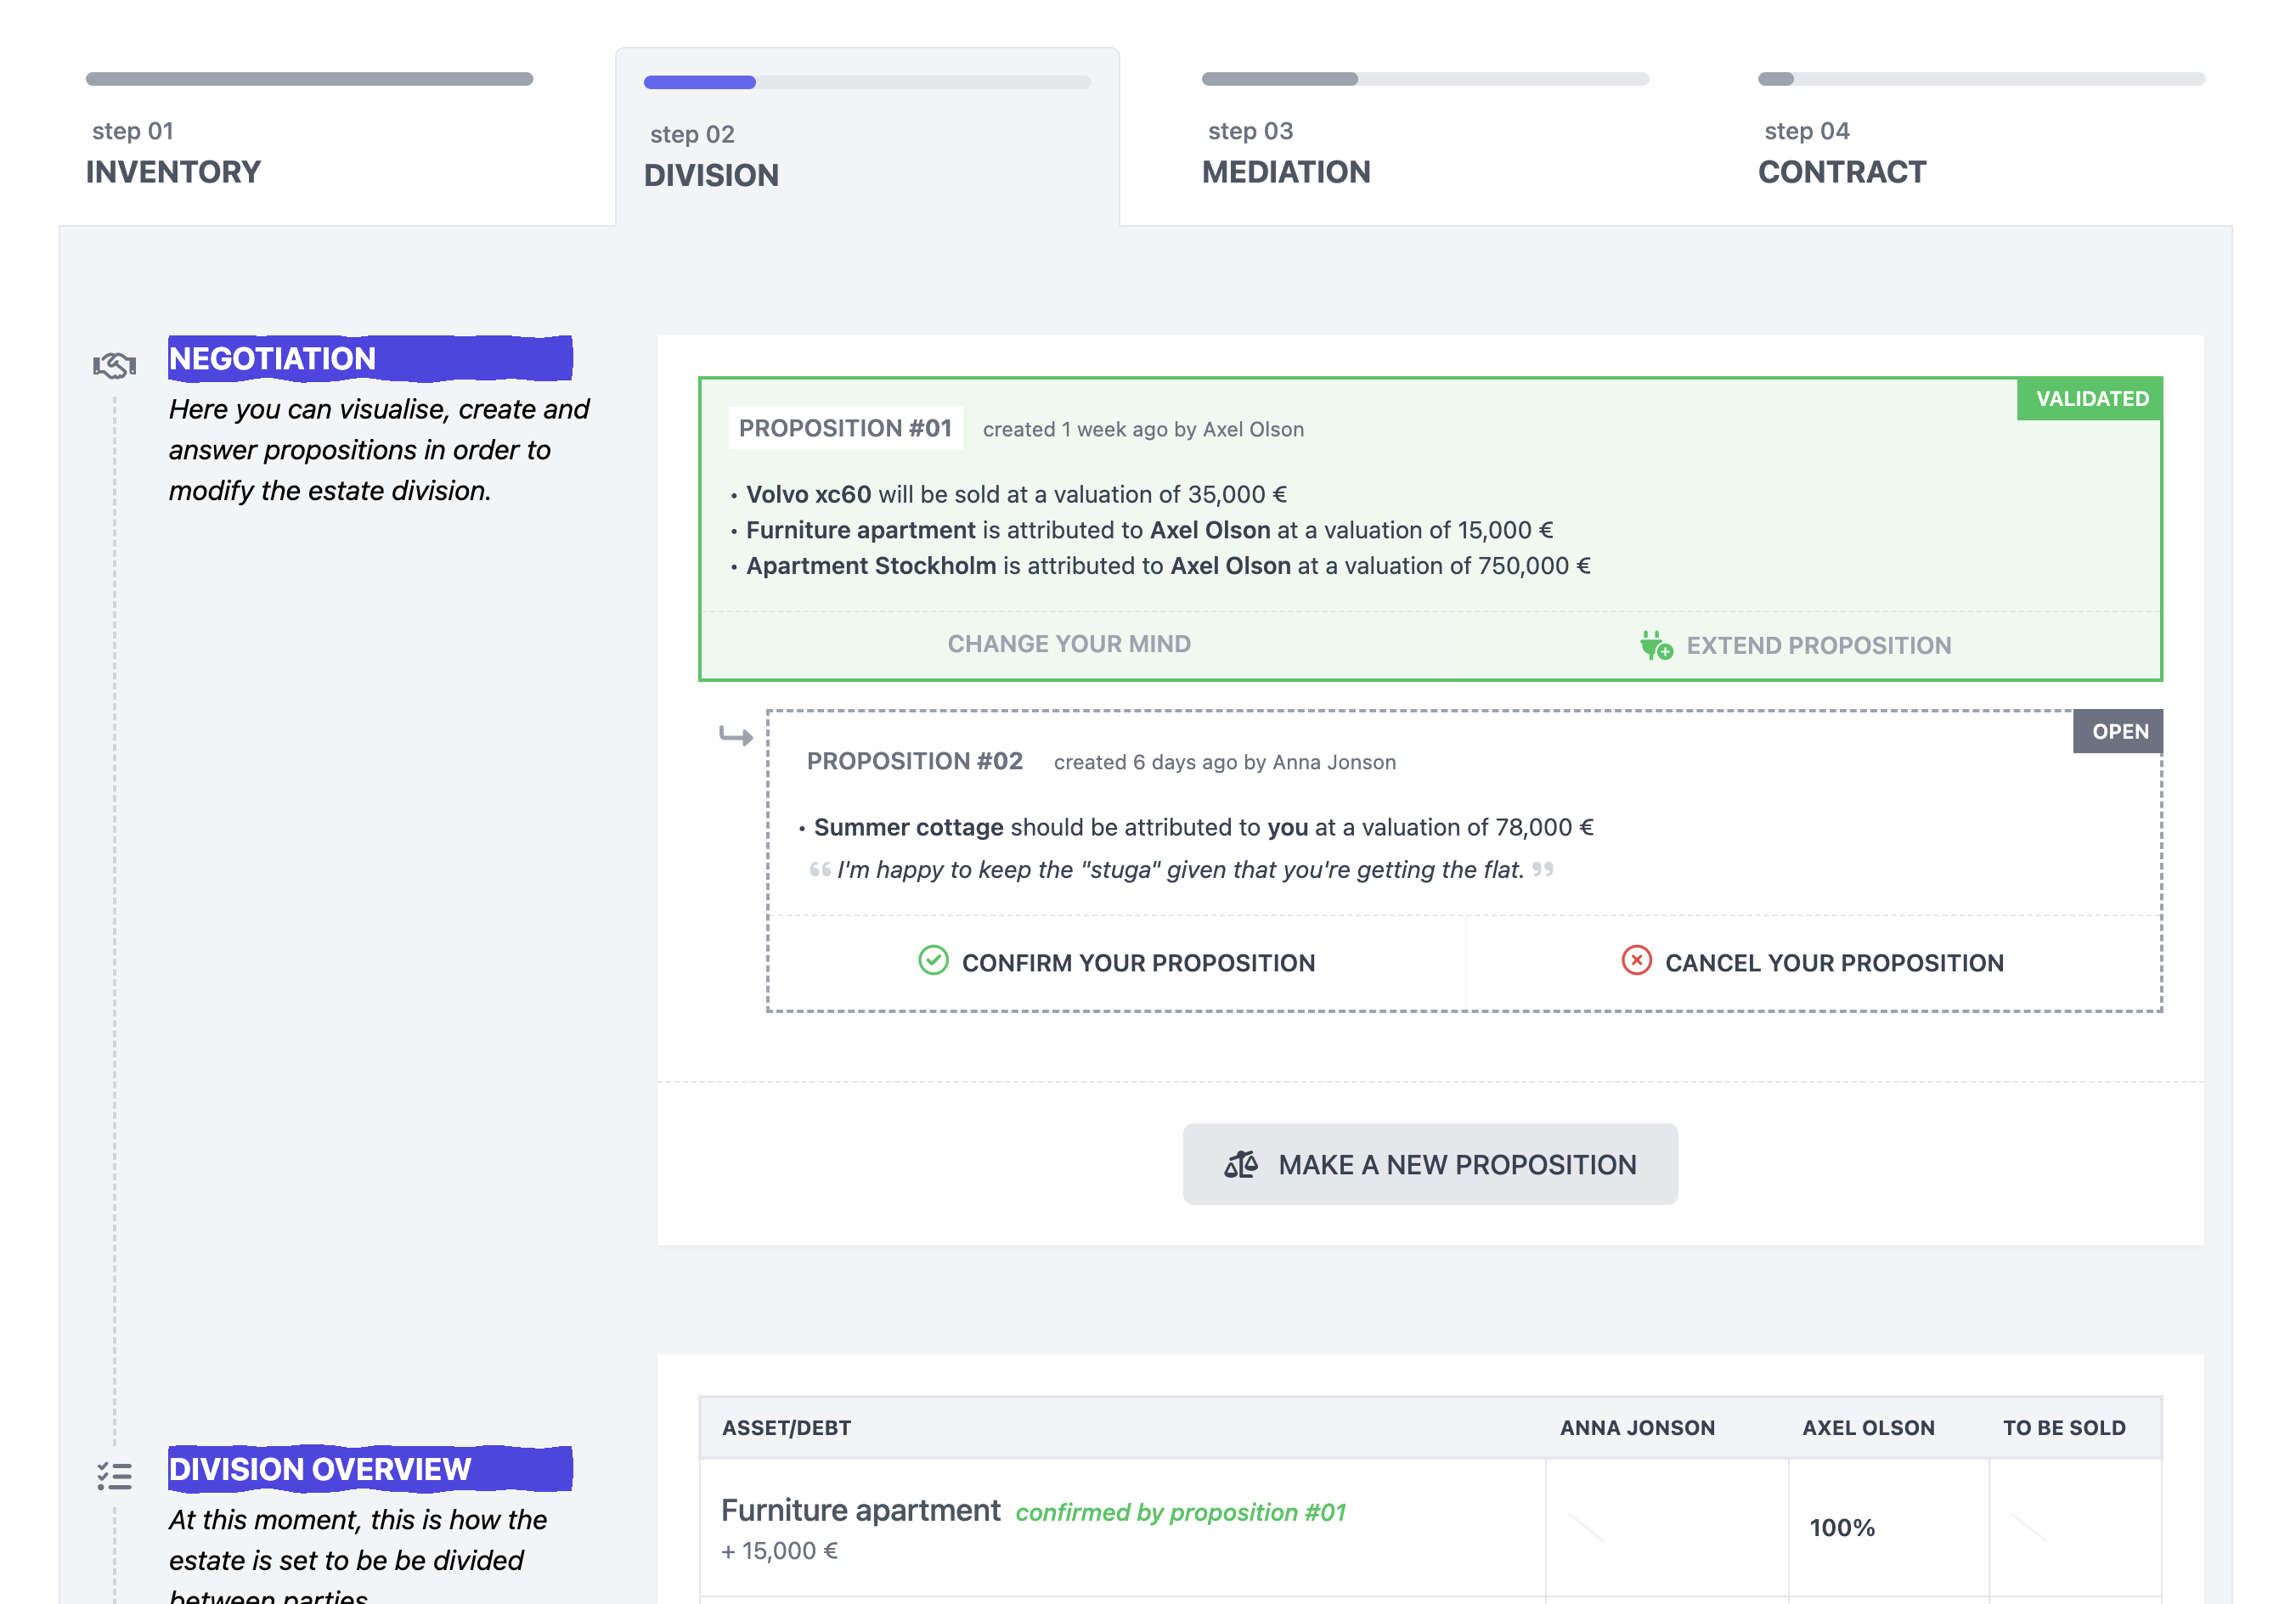Screen dimensions: 2296x1604
Task: Click the handshake Negotiation icon
Action: 114,365
